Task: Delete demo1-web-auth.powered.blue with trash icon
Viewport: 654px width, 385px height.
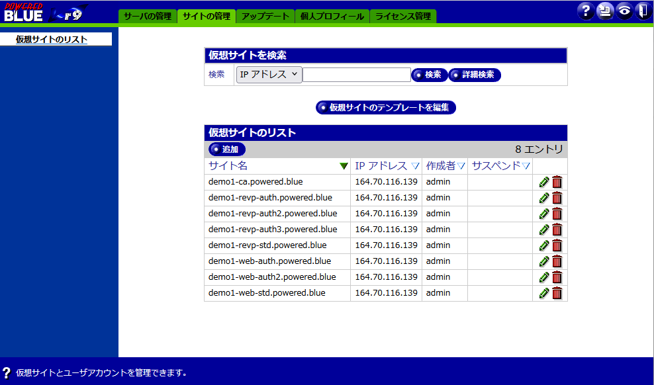Action: (x=557, y=261)
